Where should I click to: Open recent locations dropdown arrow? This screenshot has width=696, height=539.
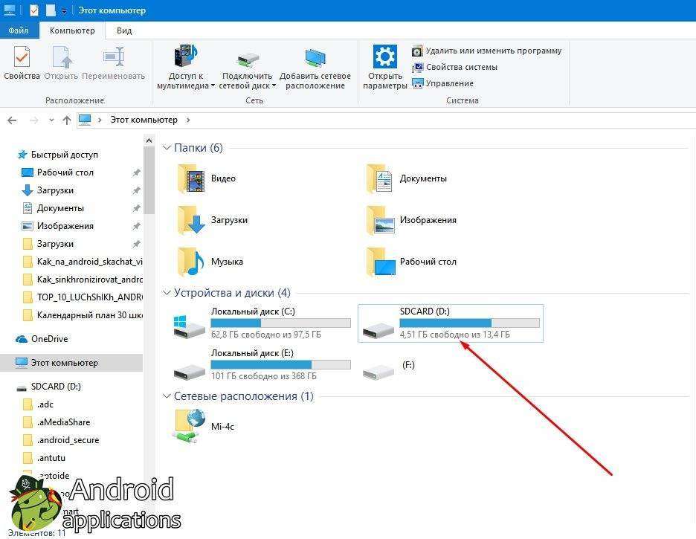tap(51, 120)
